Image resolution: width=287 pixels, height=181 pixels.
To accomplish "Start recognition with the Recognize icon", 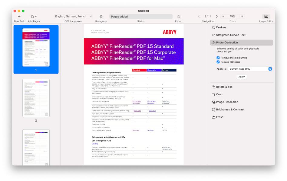I will tap(101, 16).
